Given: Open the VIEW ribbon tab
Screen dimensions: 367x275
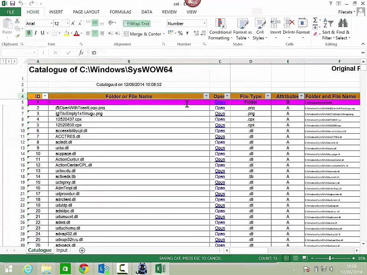Looking at the screenshot, I should (192, 12).
